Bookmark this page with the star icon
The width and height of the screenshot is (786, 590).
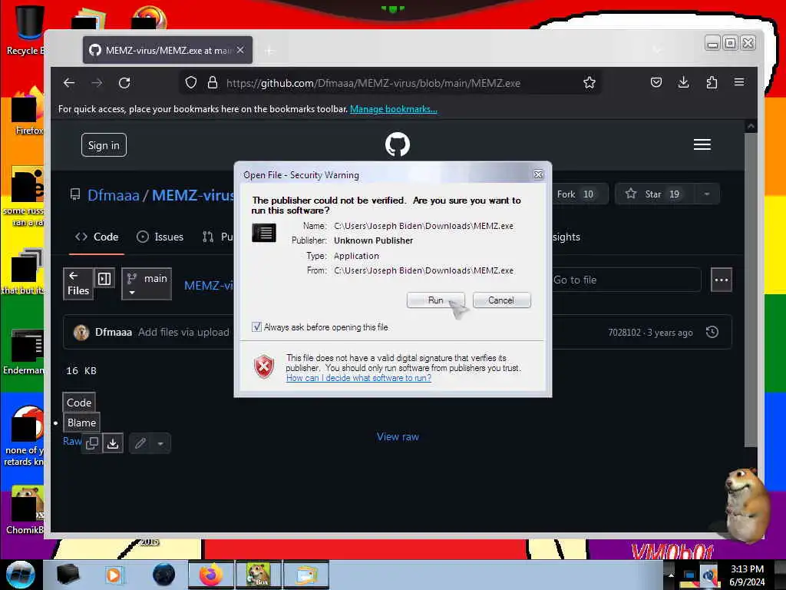tap(589, 83)
